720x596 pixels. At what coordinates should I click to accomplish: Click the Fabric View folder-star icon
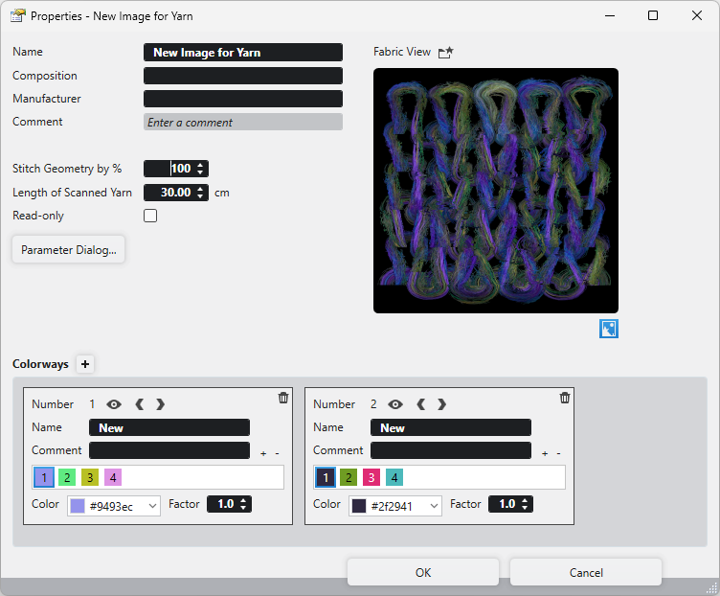(x=445, y=53)
